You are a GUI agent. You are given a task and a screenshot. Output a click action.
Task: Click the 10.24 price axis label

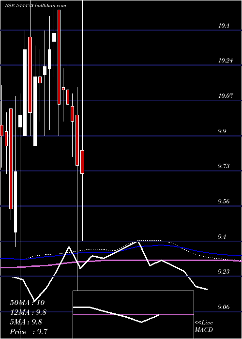(x=226, y=61)
